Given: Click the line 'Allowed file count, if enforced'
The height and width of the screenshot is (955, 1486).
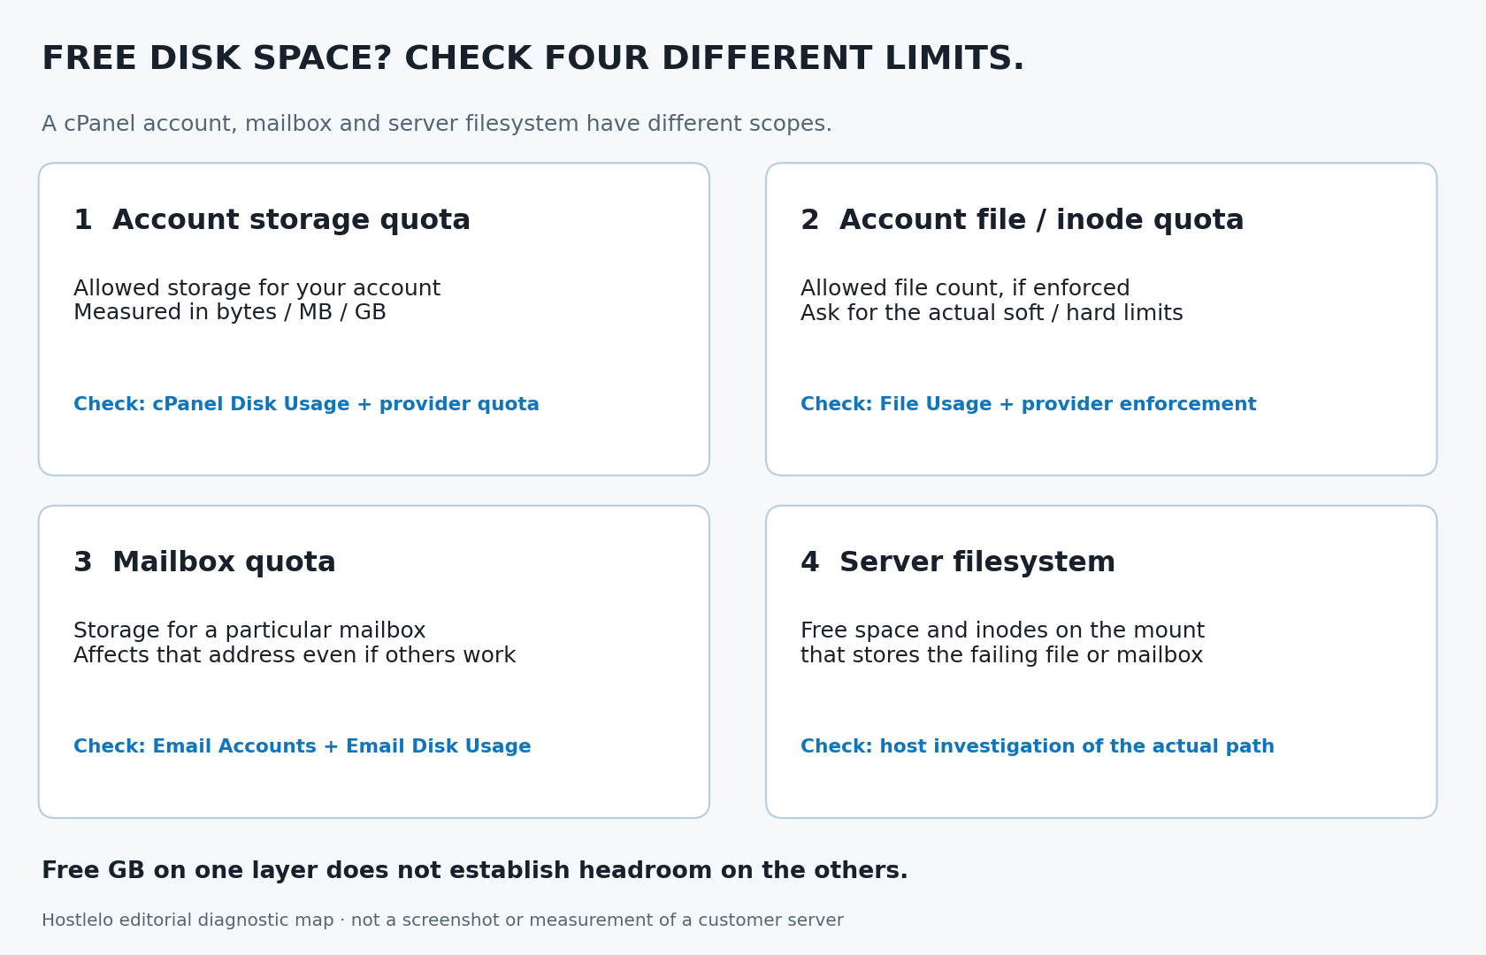Looking at the screenshot, I should click(965, 288).
